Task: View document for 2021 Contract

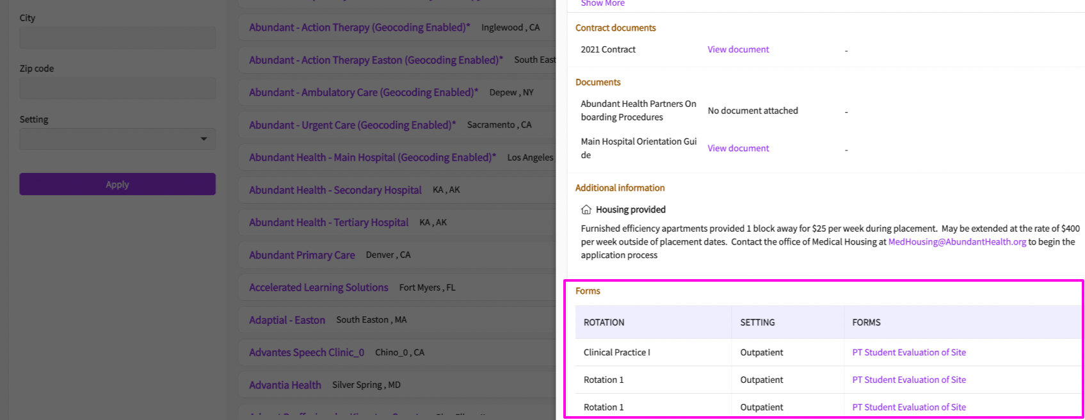Action: coord(738,49)
